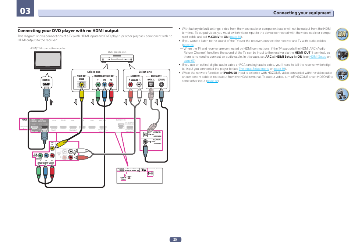351x248 pixels.
Task: Click the AUDIO OUT label
Action: [x=135, y=76]
